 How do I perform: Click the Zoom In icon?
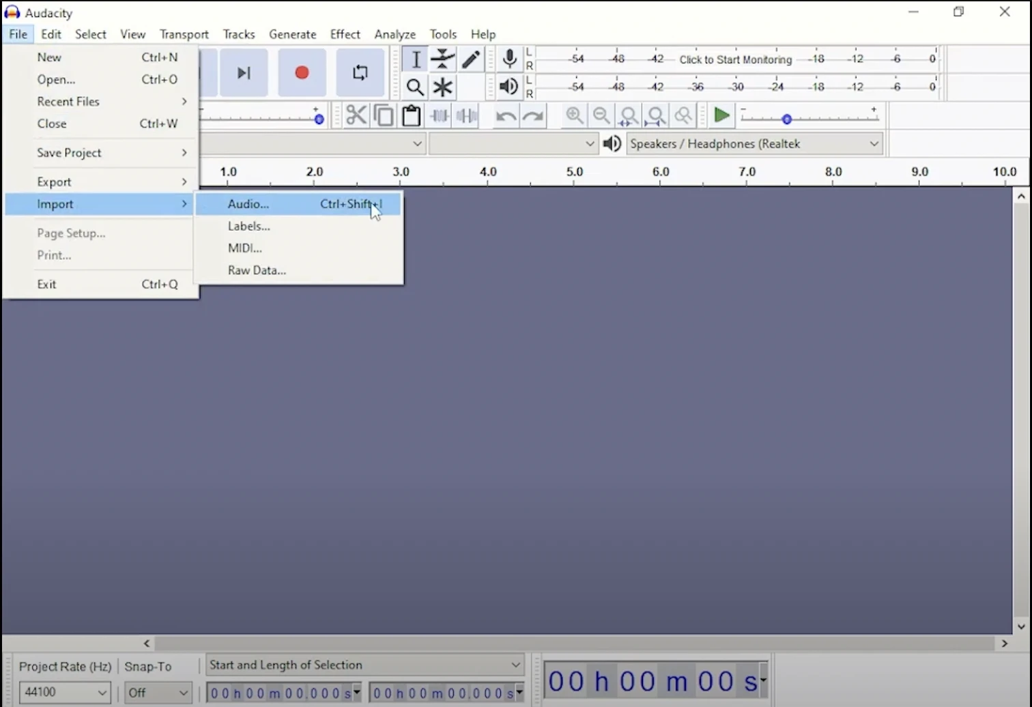(x=574, y=115)
